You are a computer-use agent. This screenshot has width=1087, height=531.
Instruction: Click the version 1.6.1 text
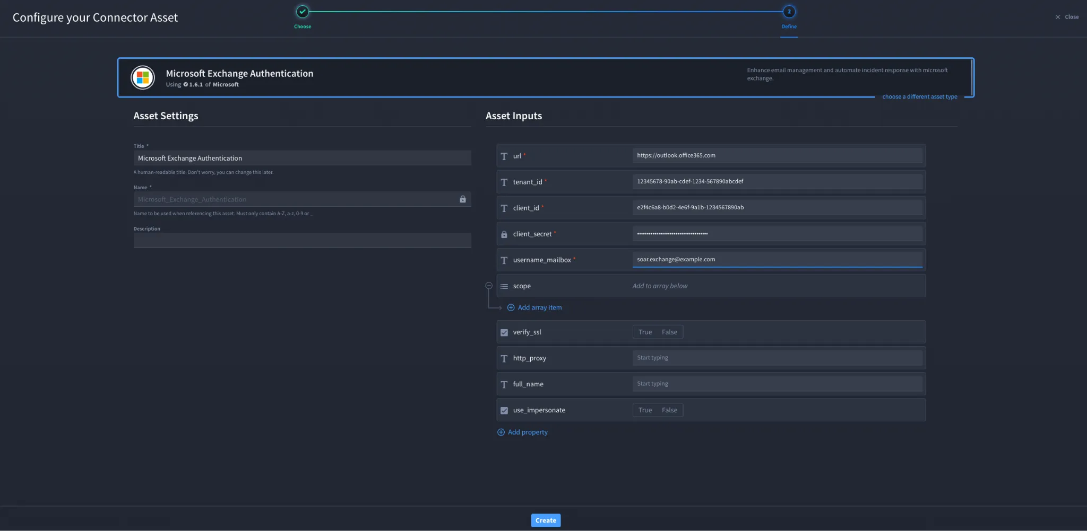[x=196, y=85]
